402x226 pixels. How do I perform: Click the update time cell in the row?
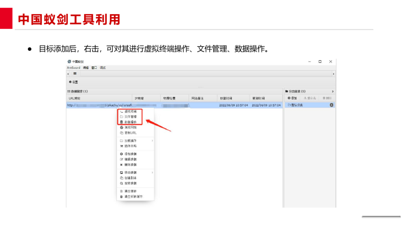coord(266,105)
